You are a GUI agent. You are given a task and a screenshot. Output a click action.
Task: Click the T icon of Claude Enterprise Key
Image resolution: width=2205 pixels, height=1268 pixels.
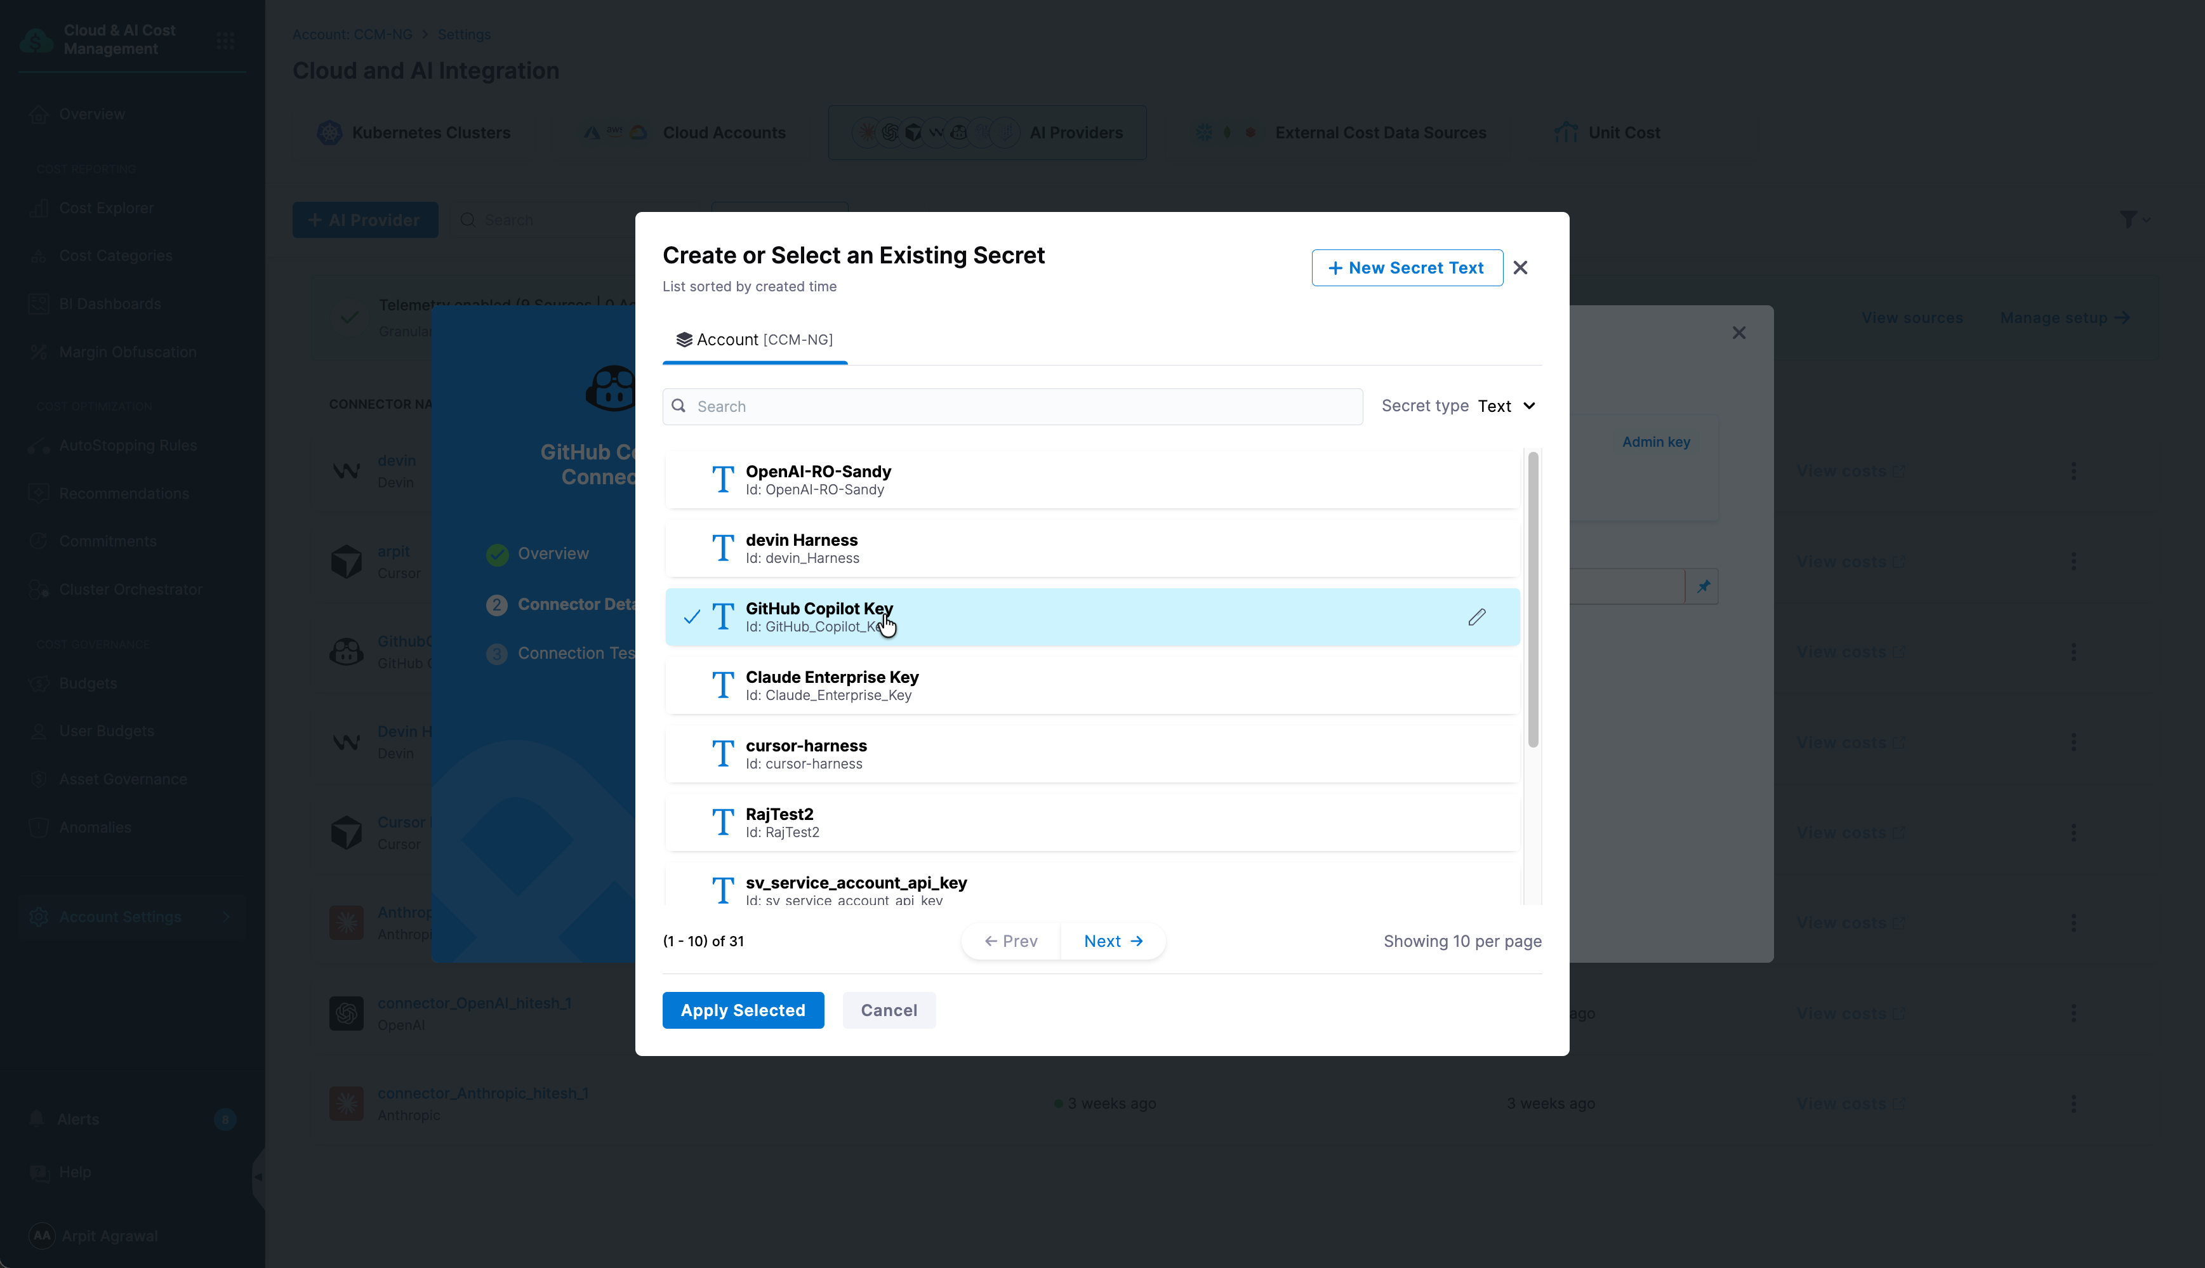723,685
